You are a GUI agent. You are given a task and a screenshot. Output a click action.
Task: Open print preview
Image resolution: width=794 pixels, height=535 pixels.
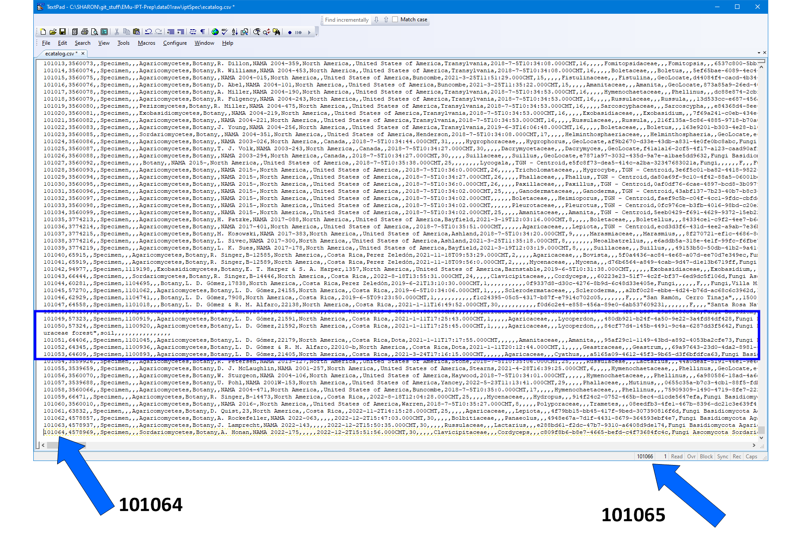94,31
